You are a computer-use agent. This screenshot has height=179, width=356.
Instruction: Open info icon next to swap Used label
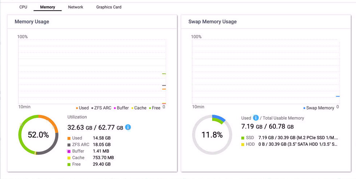click(x=256, y=118)
